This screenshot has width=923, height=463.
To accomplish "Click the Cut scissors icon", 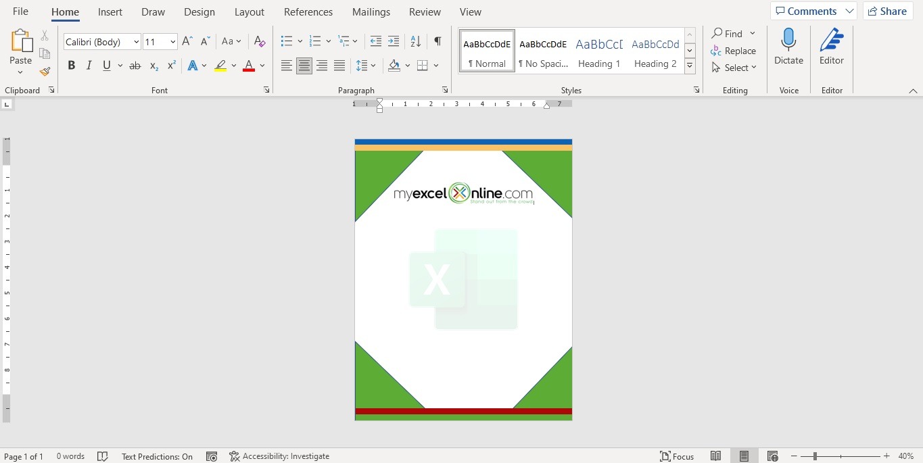I will tap(45, 35).
